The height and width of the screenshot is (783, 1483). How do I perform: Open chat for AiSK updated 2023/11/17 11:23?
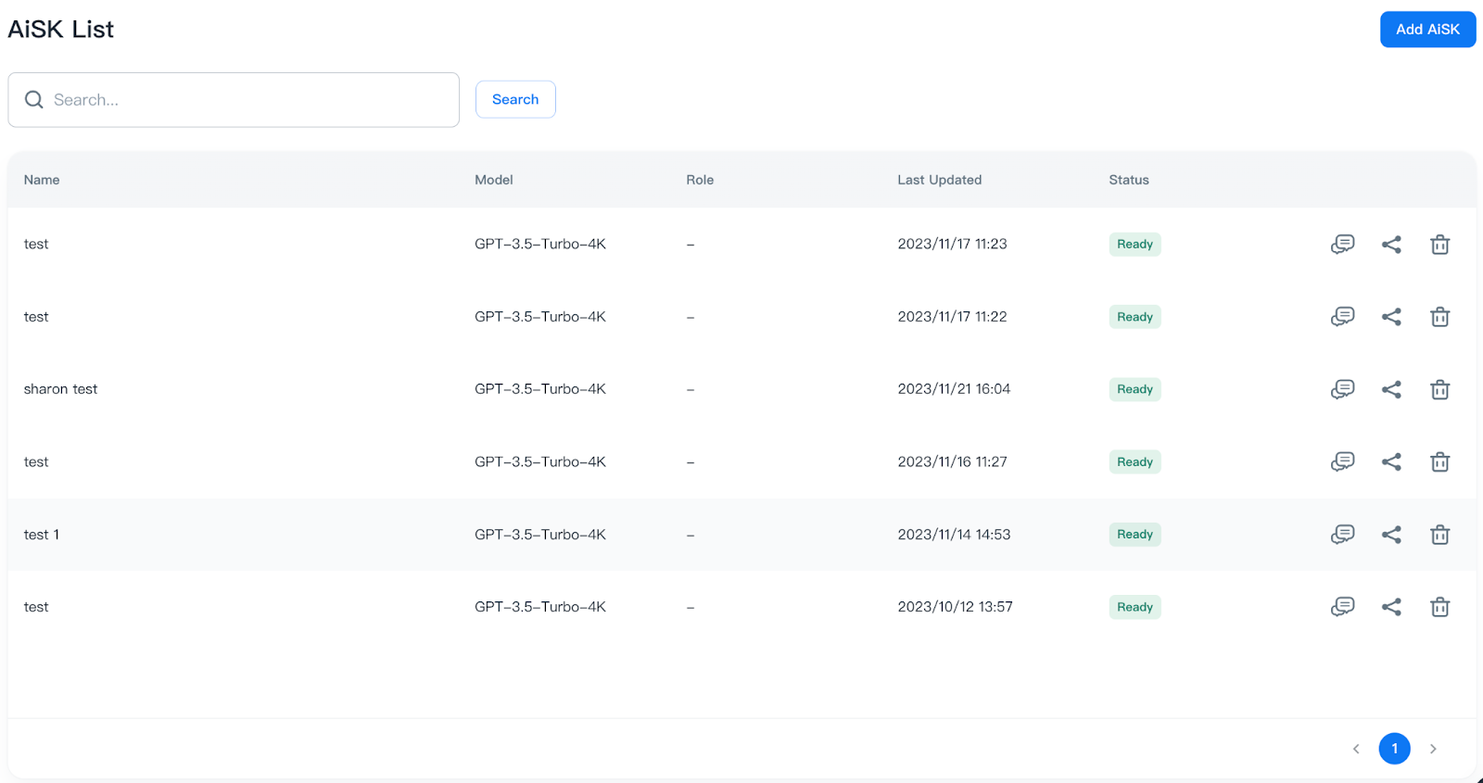click(1342, 245)
